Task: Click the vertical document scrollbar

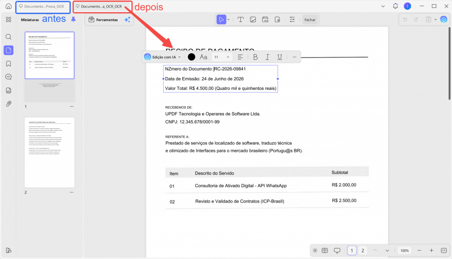Action: point(449,63)
